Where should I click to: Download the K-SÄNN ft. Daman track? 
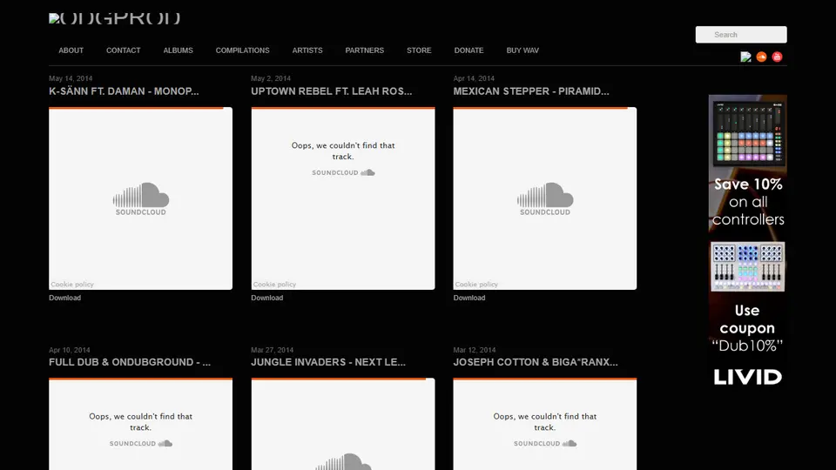pyautogui.click(x=65, y=298)
